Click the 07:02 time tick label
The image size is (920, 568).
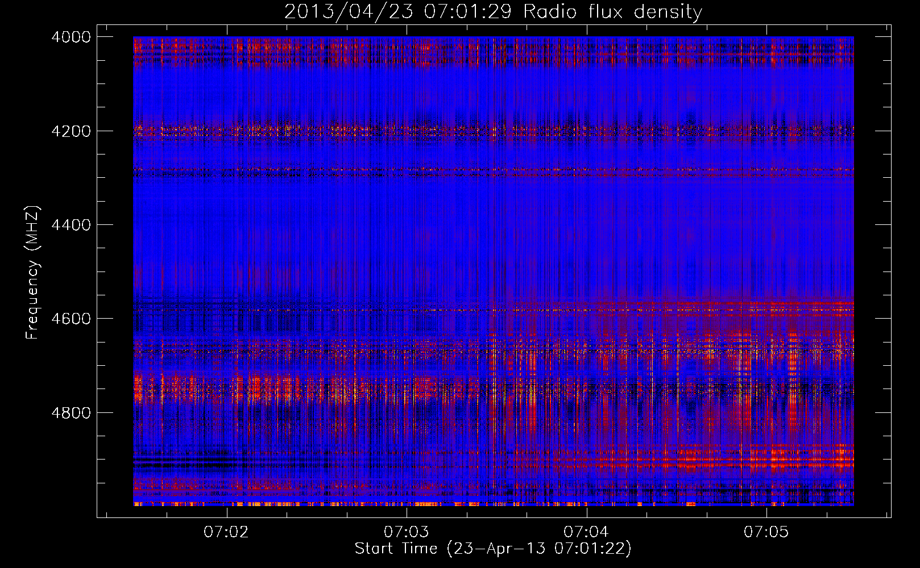226,532
